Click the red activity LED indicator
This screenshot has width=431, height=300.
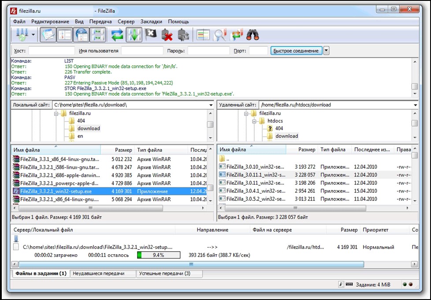coord(411,284)
